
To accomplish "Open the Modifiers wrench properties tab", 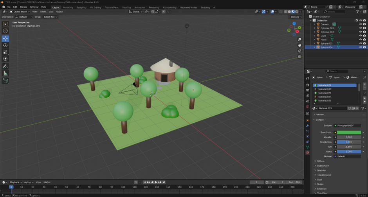I will pos(307,125).
